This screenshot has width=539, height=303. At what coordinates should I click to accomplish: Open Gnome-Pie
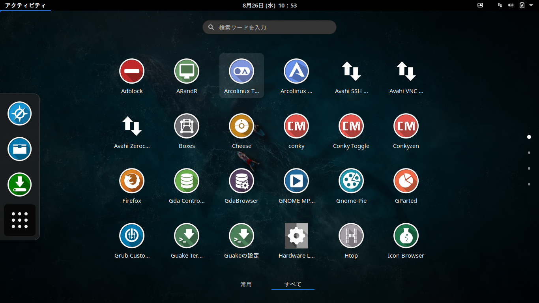pos(351,181)
